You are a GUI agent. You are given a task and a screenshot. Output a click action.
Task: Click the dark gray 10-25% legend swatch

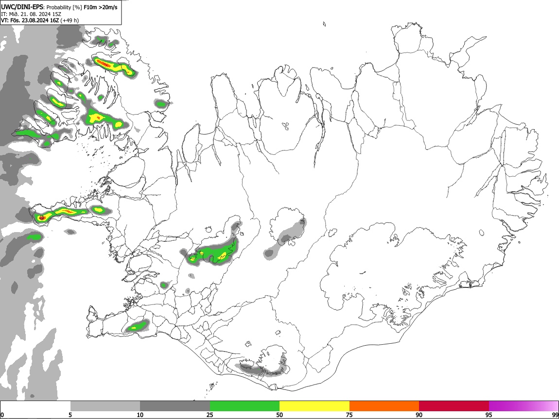(175, 406)
